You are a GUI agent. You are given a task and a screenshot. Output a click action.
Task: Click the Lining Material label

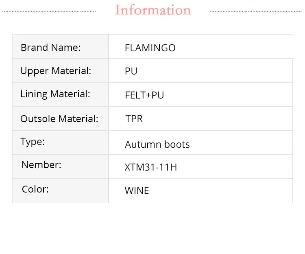(55, 94)
